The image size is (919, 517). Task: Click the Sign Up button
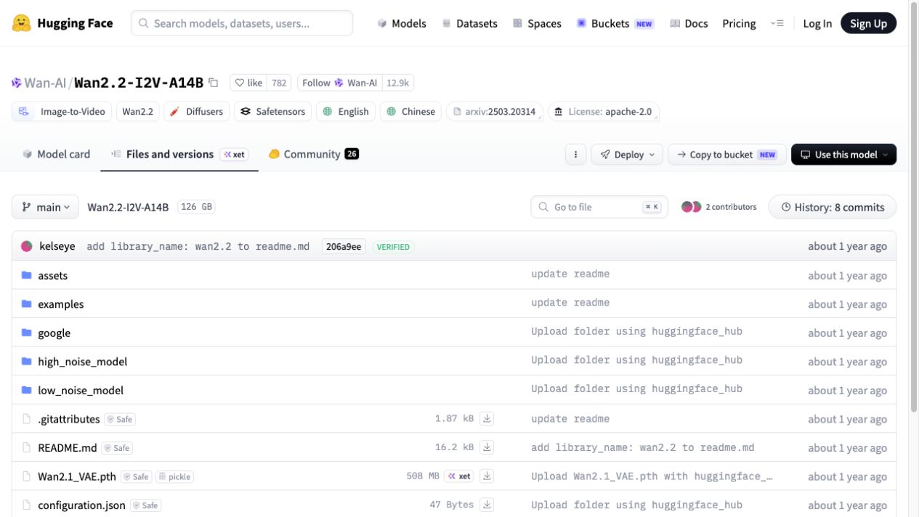point(868,23)
